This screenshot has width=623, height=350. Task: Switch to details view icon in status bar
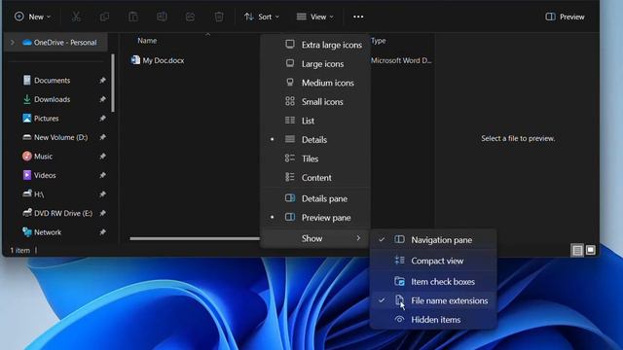pos(577,250)
